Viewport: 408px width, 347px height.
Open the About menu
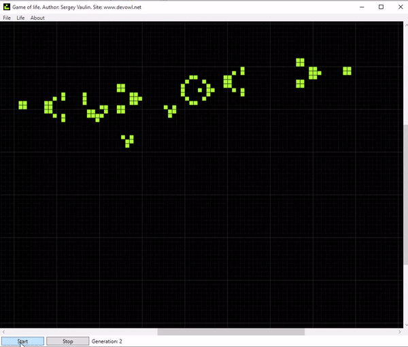[37, 18]
